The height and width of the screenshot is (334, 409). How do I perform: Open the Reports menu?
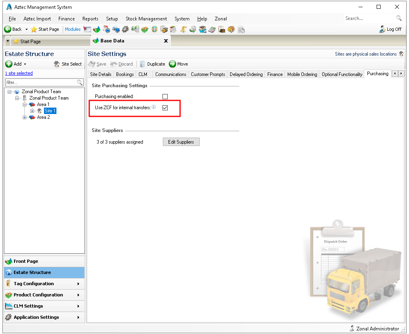pos(90,19)
